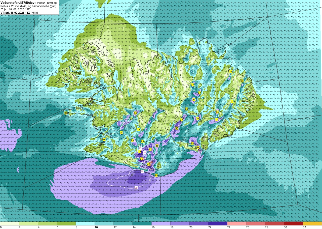Viewport: 322px width, 229px height.
Task: Click the yellow gust label 35
Action: [x=217, y=112]
